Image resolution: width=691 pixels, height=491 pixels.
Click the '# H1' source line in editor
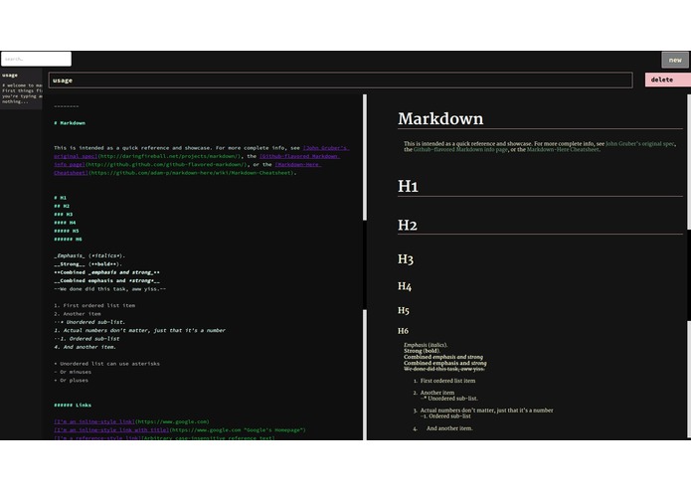tap(61, 197)
